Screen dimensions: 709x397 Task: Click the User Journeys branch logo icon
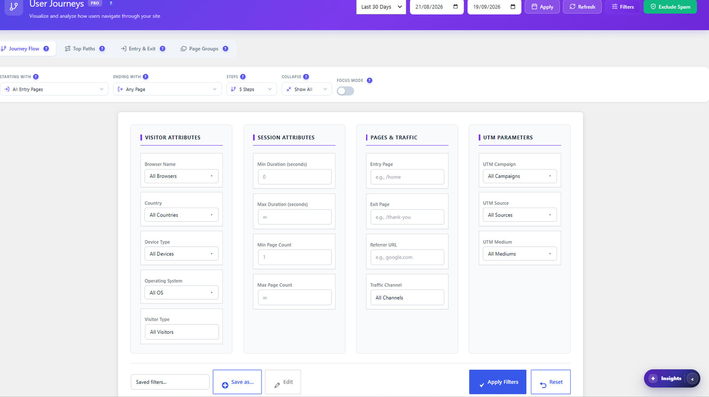pyautogui.click(x=14, y=7)
